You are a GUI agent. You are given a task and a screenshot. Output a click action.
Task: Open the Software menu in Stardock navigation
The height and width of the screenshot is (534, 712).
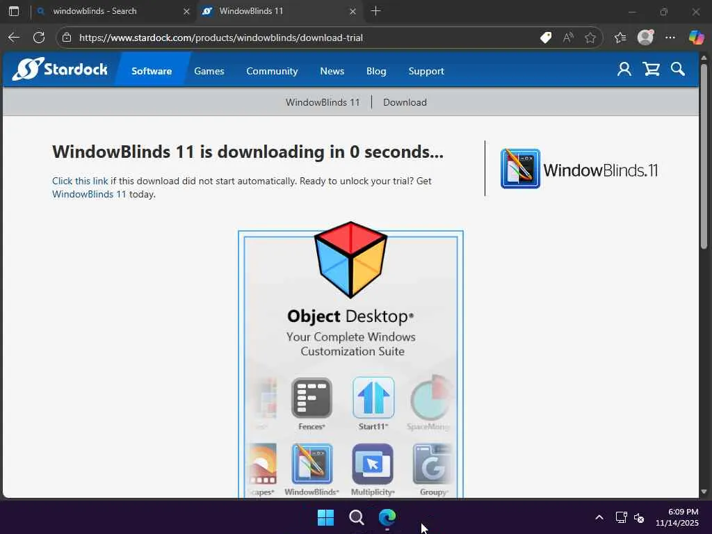point(152,72)
